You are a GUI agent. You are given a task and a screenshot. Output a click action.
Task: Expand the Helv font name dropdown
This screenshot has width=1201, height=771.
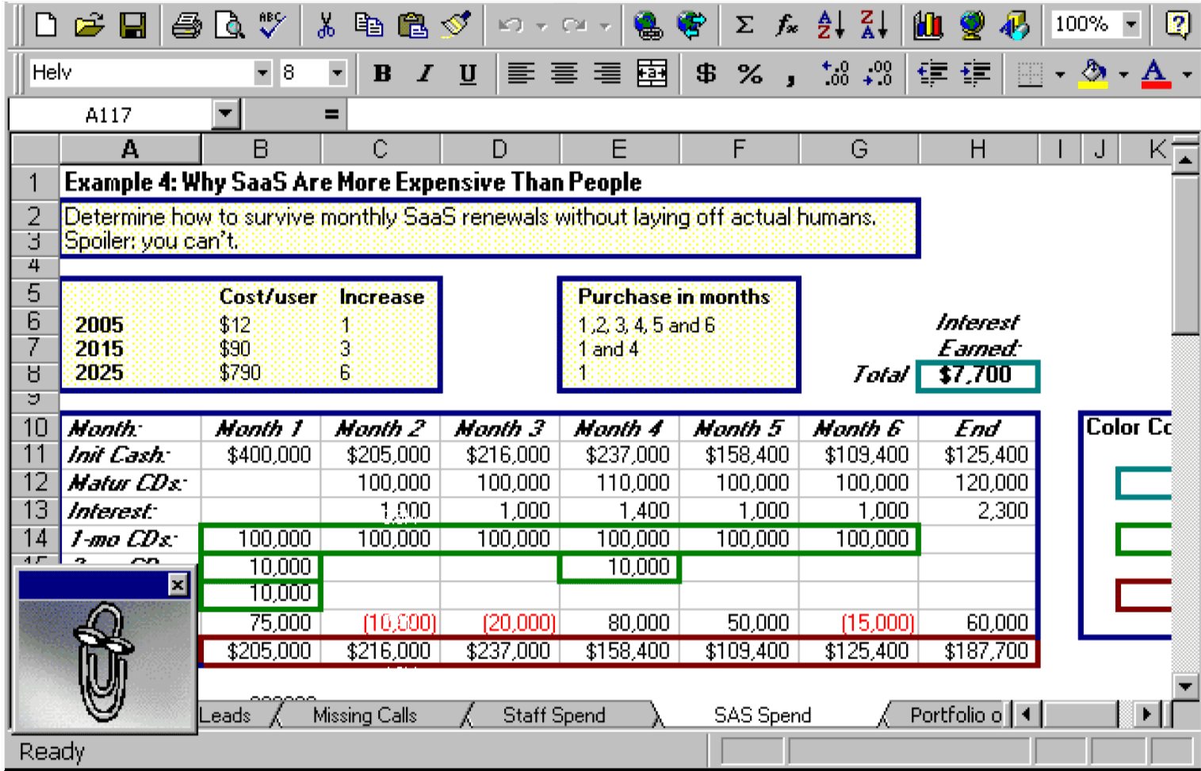(x=262, y=74)
